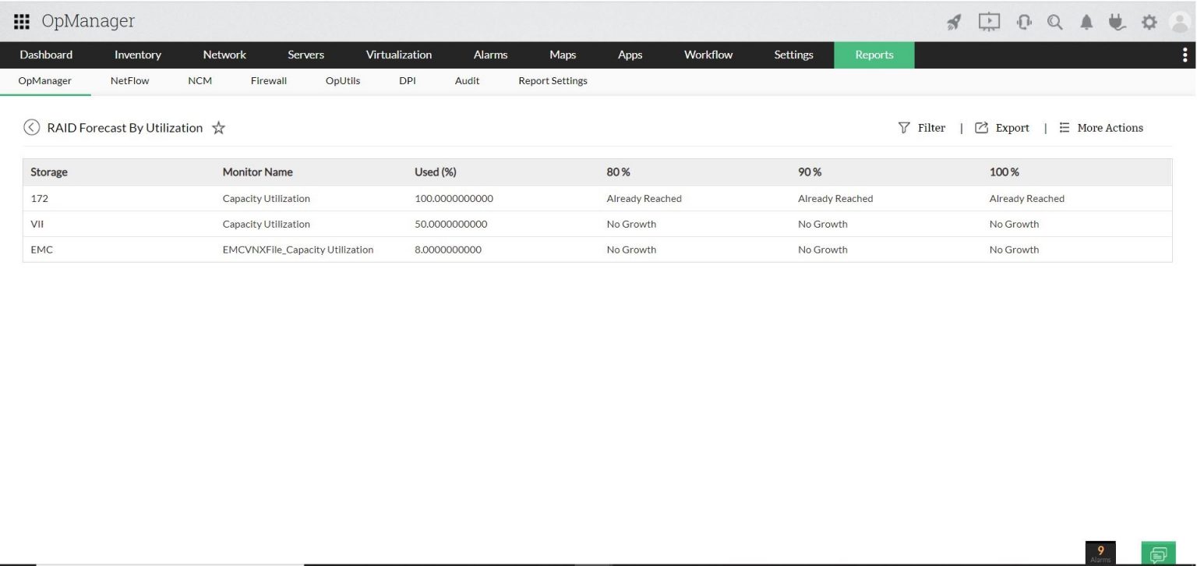Expand the More Actions menu
Viewport: 1197px width, 566px height.
(x=1101, y=128)
